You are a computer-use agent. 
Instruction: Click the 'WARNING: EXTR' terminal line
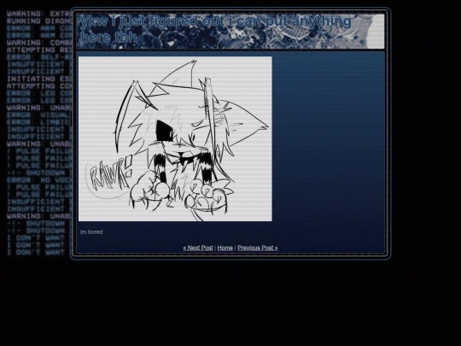click(x=38, y=14)
